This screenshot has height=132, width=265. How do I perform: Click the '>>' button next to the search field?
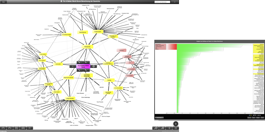(175, 2)
